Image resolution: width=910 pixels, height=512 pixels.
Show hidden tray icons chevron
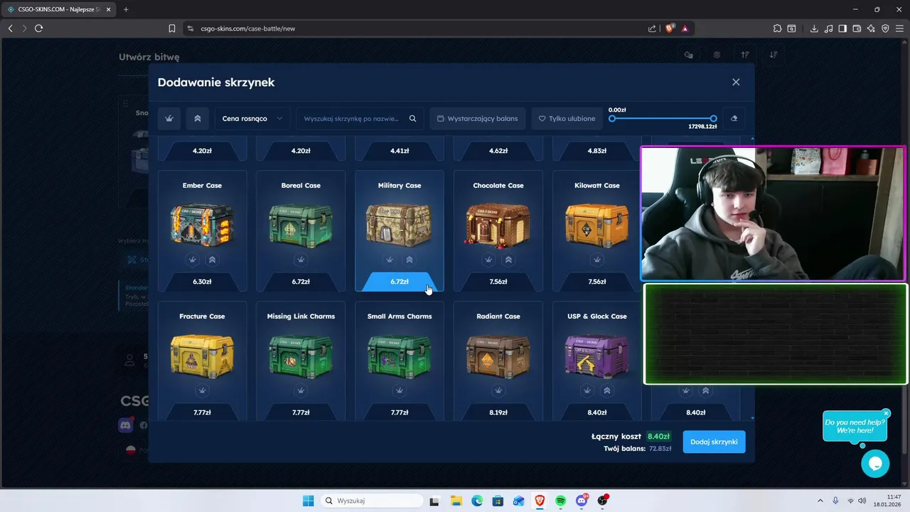click(820, 501)
